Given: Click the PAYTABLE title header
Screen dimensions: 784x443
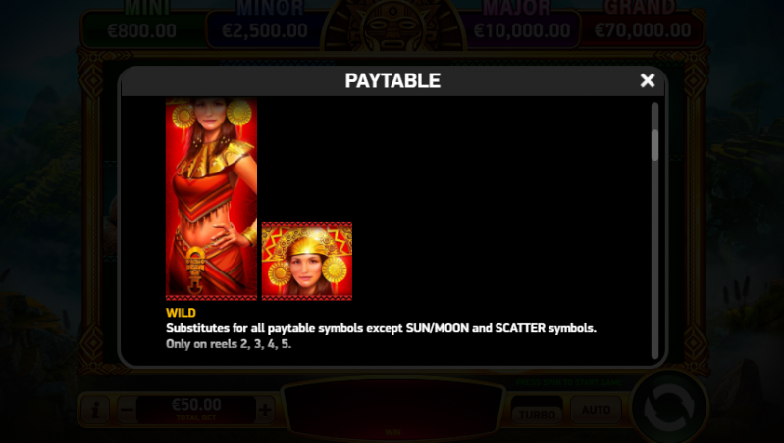Looking at the screenshot, I should [392, 81].
